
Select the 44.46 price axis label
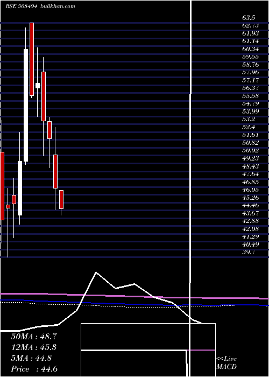pos(251,205)
